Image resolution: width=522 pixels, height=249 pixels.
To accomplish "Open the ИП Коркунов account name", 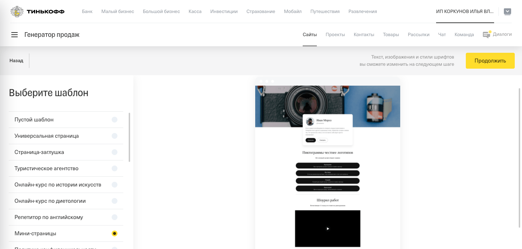I will pyautogui.click(x=465, y=12).
